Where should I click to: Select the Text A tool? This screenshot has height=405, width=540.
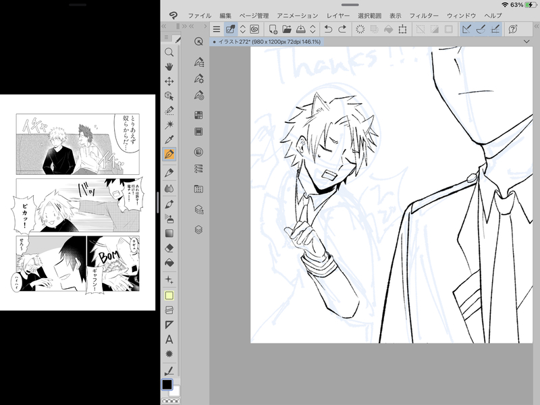(169, 340)
